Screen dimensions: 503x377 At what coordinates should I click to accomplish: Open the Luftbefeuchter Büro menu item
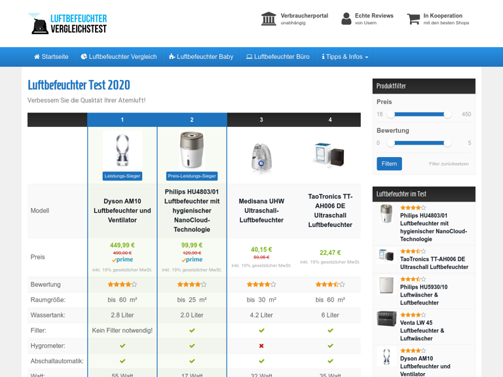click(x=278, y=57)
